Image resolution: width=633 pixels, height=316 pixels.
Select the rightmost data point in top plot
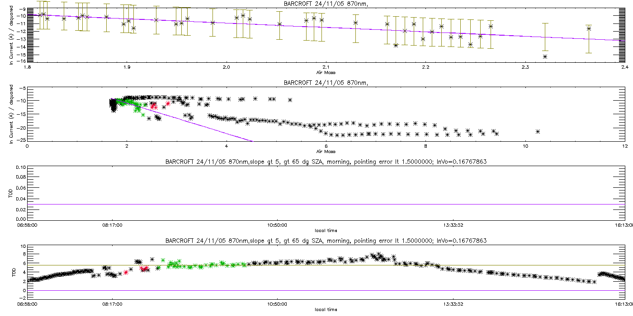coord(589,28)
